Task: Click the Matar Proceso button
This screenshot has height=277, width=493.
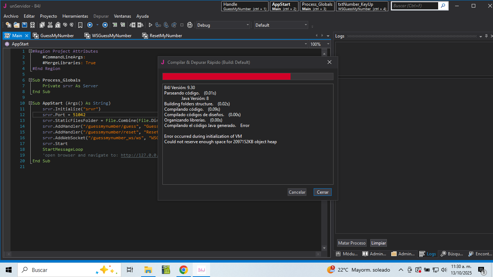Action: (x=352, y=243)
